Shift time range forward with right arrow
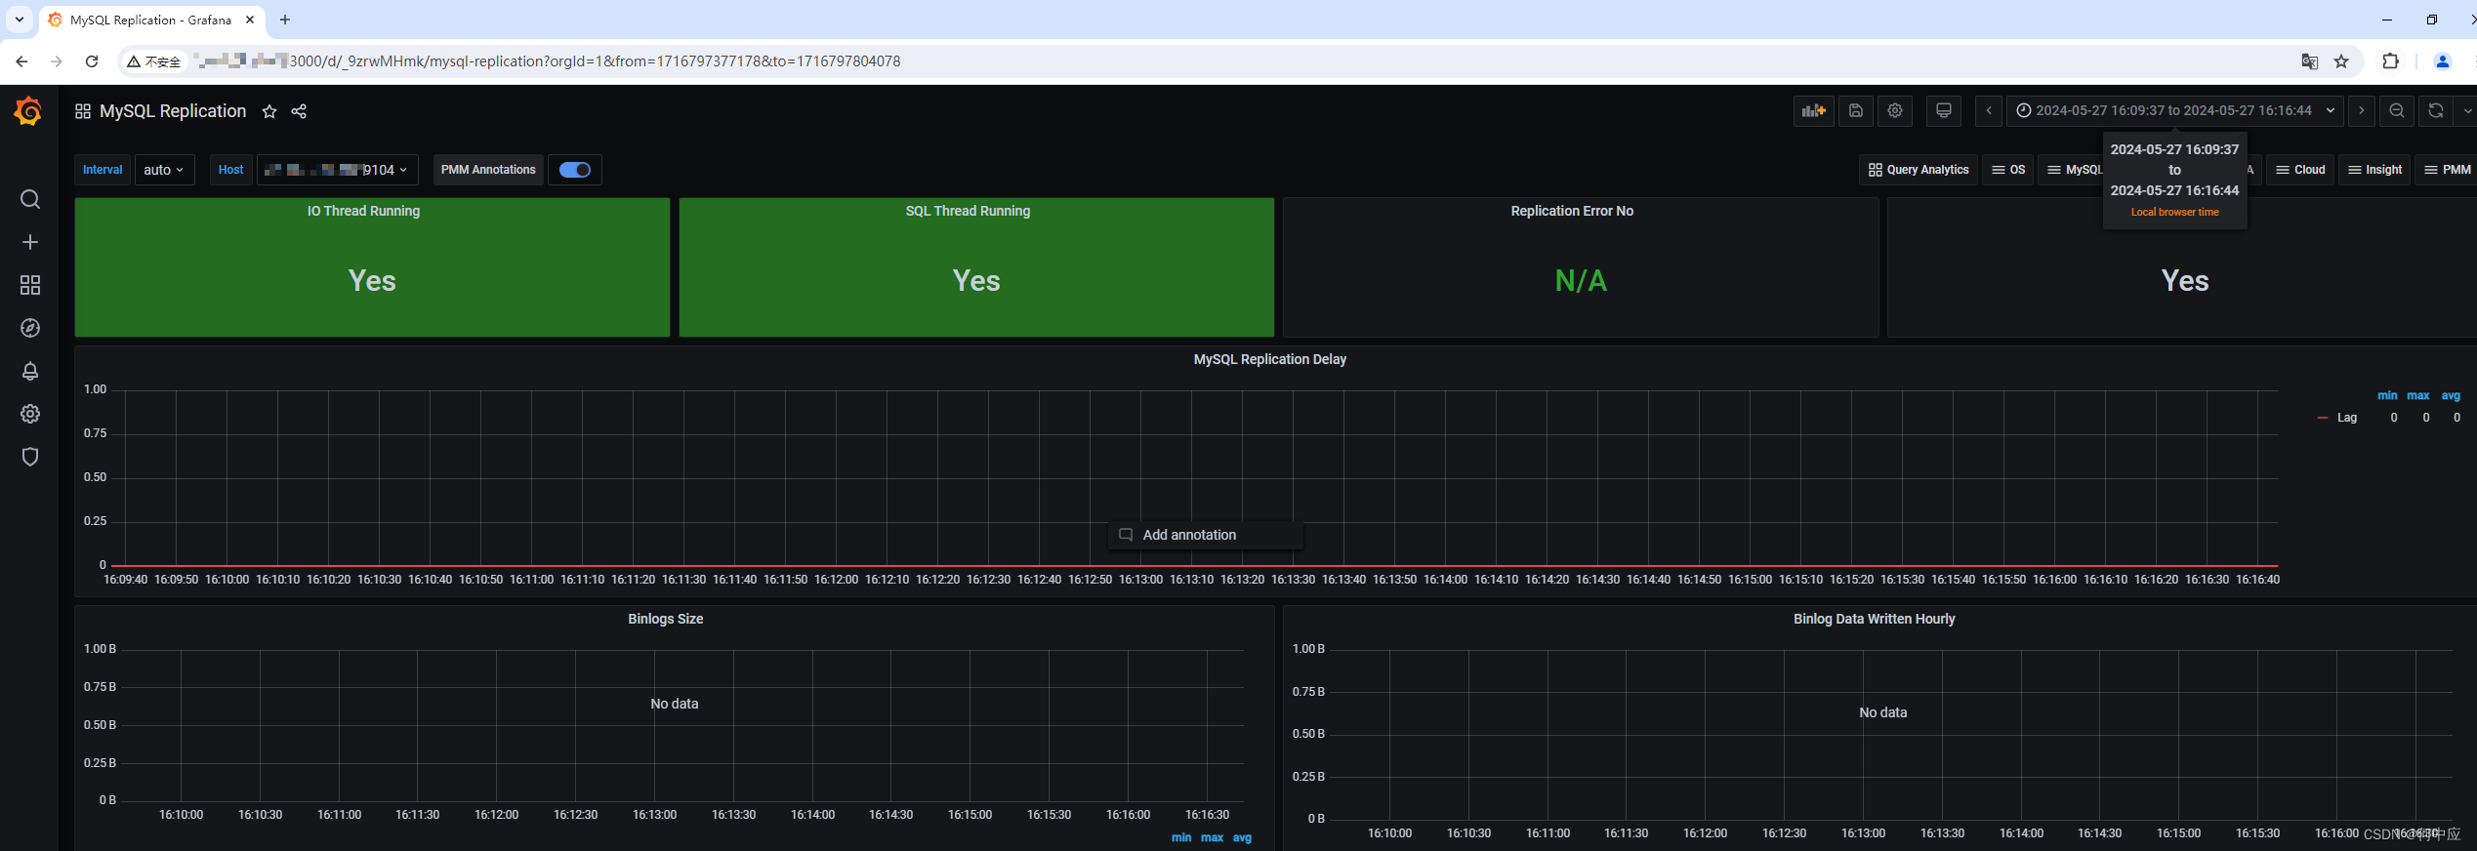The height and width of the screenshot is (851, 2477). pyautogui.click(x=2362, y=110)
